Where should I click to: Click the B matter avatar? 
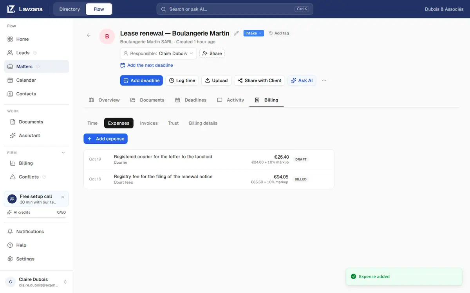pyautogui.click(x=107, y=36)
